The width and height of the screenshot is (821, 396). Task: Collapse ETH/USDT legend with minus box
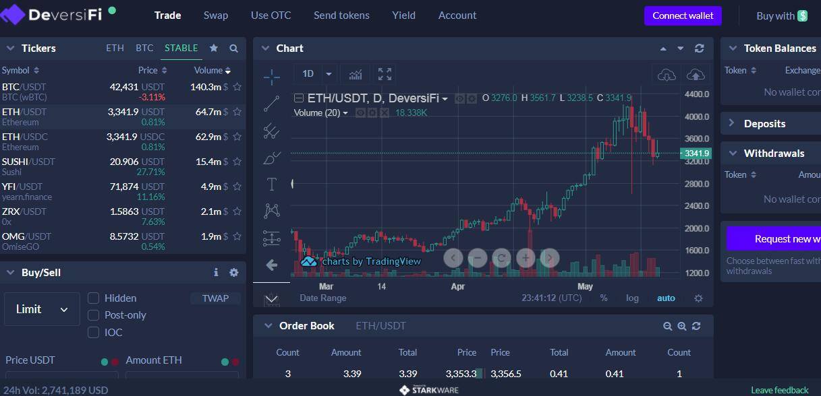click(x=300, y=98)
